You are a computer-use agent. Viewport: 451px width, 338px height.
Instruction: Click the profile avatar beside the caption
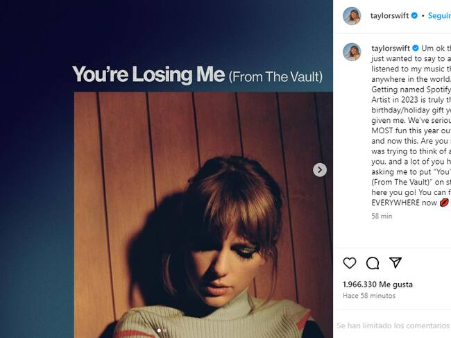[352, 52]
